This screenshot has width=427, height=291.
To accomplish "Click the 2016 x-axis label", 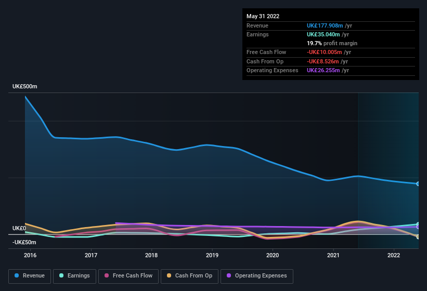I will click(30, 255).
